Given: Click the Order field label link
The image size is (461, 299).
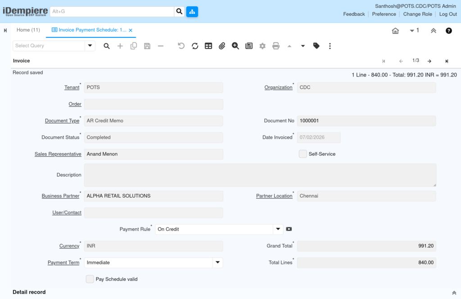Looking at the screenshot, I should pos(75,104).
